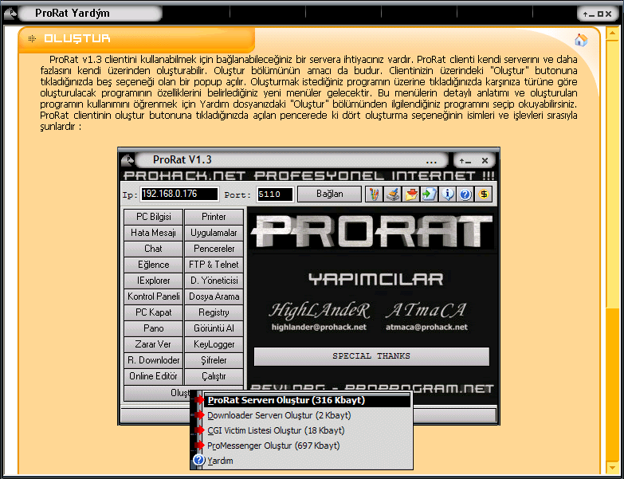The image size is (624, 479).
Task: Click the blue info icon in the toolbar
Action: (447, 194)
